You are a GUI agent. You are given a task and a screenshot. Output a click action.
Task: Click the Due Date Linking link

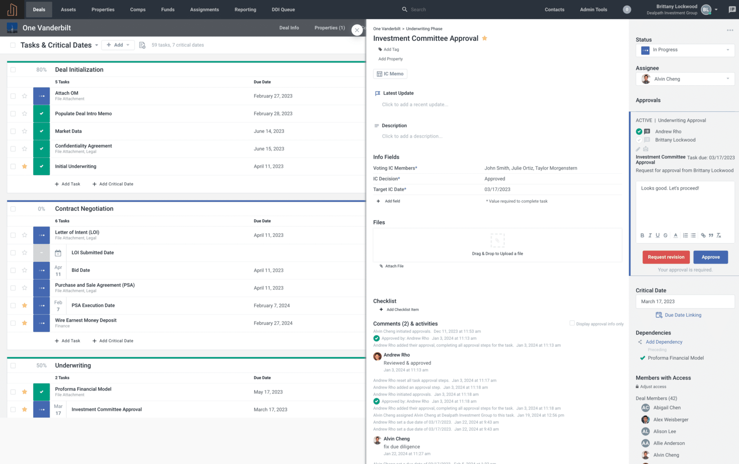(x=683, y=315)
